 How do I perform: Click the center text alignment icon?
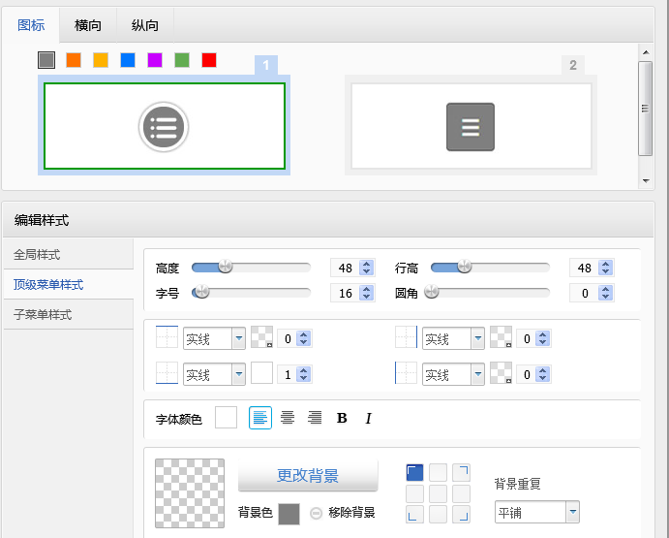coord(288,418)
